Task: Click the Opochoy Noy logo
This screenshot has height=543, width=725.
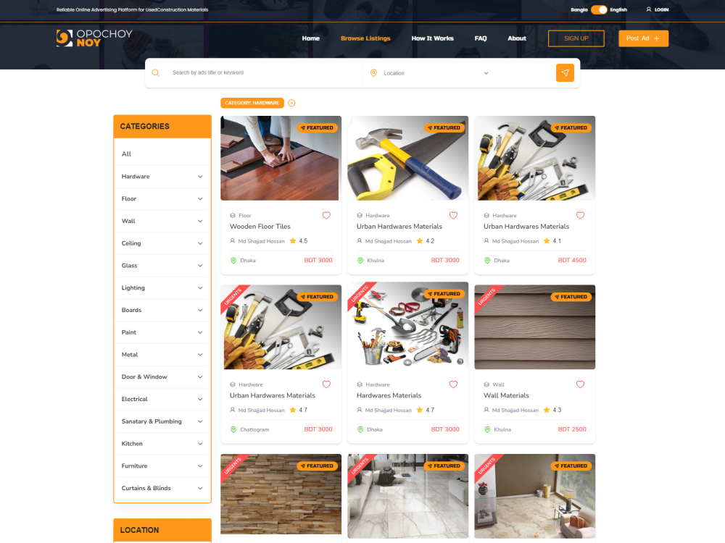Action: (94, 38)
